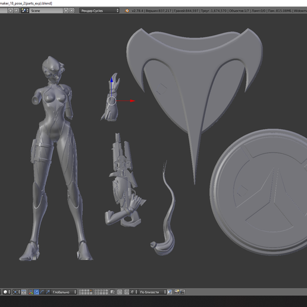This screenshot has width=307, height=307.
Task: Add new screen layout with plus button
Action: click(x=11, y=11)
